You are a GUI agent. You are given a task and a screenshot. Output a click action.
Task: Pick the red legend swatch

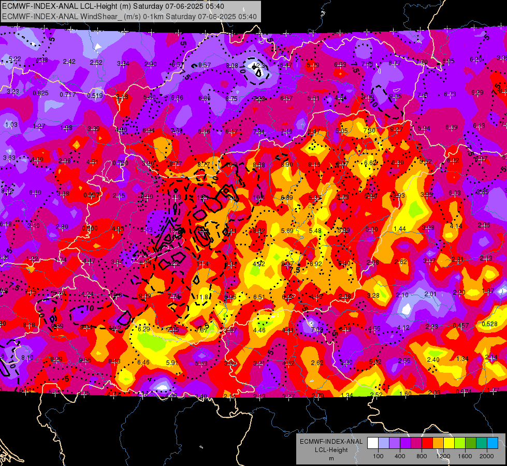(x=427, y=443)
